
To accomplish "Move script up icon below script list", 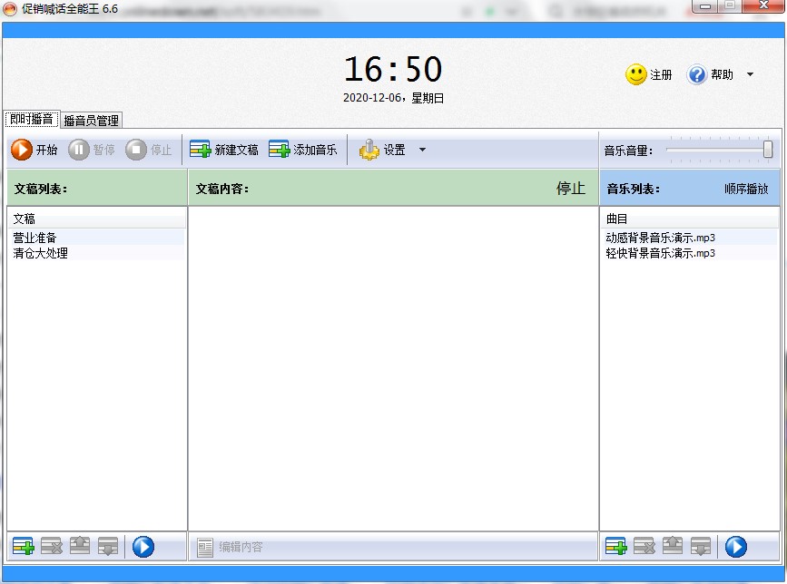I will [x=80, y=547].
